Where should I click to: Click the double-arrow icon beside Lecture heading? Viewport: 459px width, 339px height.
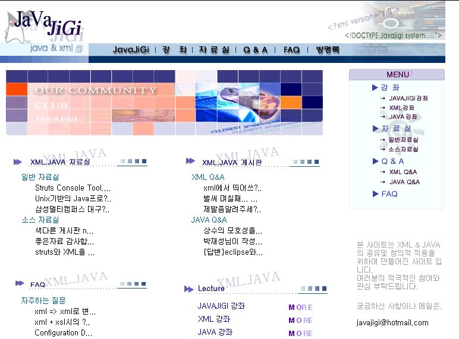[x=189, y=289]
